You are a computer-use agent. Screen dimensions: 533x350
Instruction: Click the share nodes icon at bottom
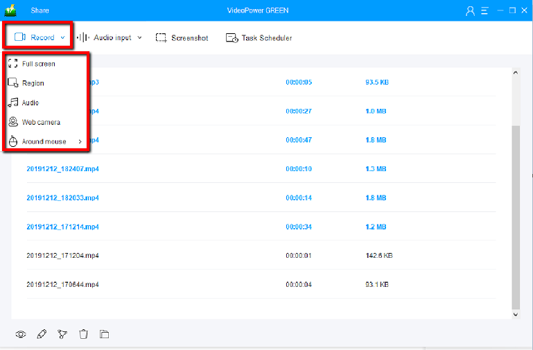click(x=62, y=334)
